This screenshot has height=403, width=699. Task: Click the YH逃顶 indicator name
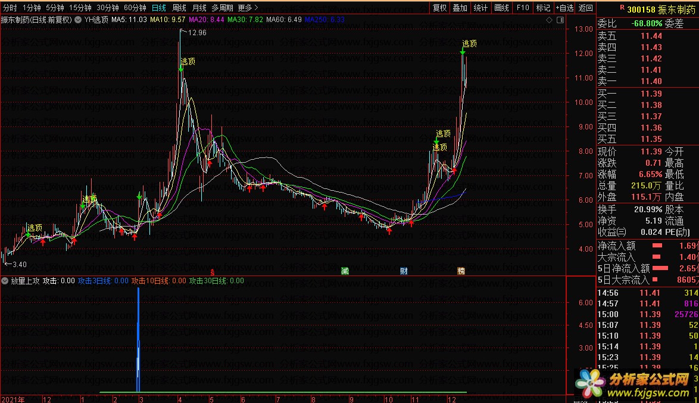click(96, 20)
